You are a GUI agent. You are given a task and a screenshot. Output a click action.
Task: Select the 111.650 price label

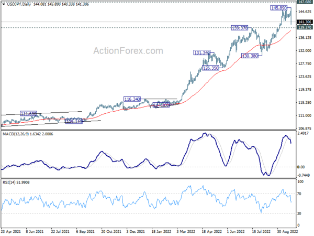tap(28, 113)
